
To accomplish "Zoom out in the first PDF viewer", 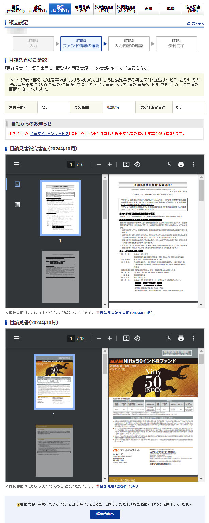I will (x=99, y=164).
